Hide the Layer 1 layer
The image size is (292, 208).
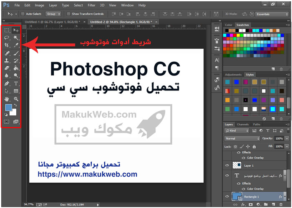click(227, 165)
